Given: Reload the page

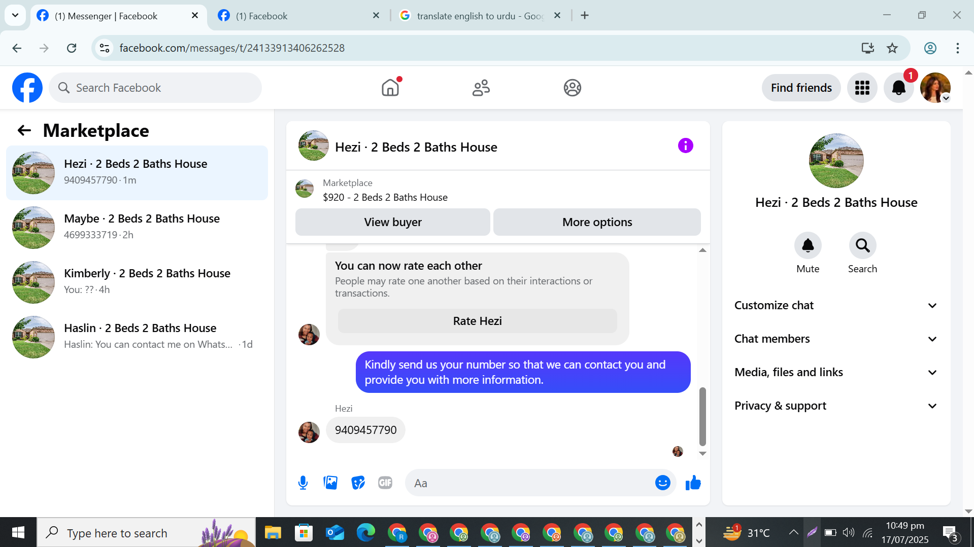Looking at the screenshot, I should [x=72, y=48].
